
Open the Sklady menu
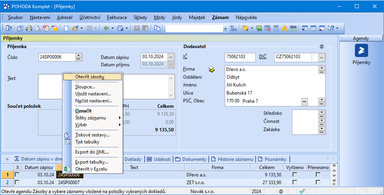pyautogui.click(x=140, y=17)
